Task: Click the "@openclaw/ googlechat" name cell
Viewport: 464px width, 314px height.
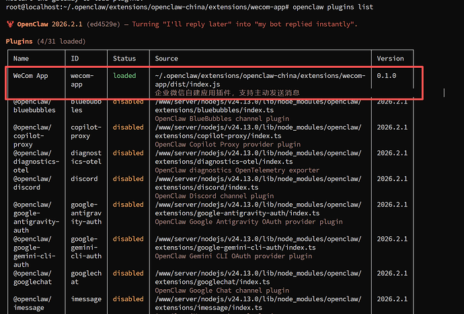Action: (x=32, y=277)
